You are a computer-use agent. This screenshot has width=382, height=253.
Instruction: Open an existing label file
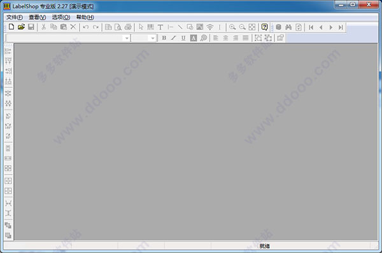click(x=21, y=27)
